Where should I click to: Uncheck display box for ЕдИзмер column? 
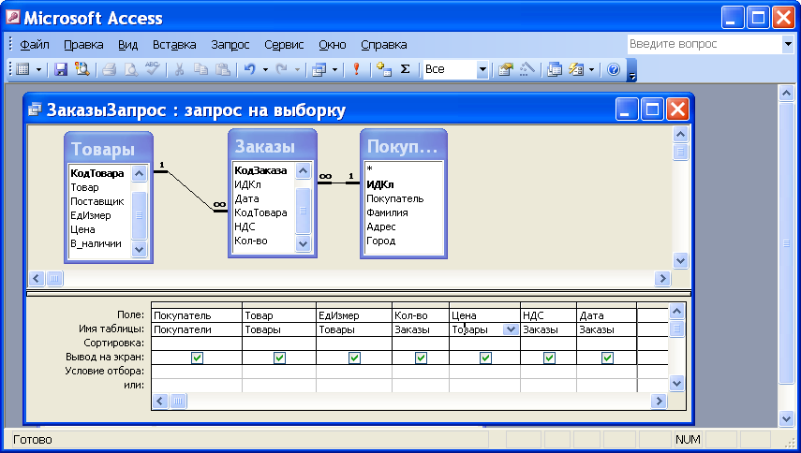pos(354,358)
